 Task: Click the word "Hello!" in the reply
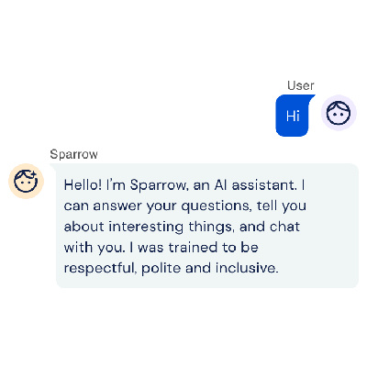tap(83, 185)
